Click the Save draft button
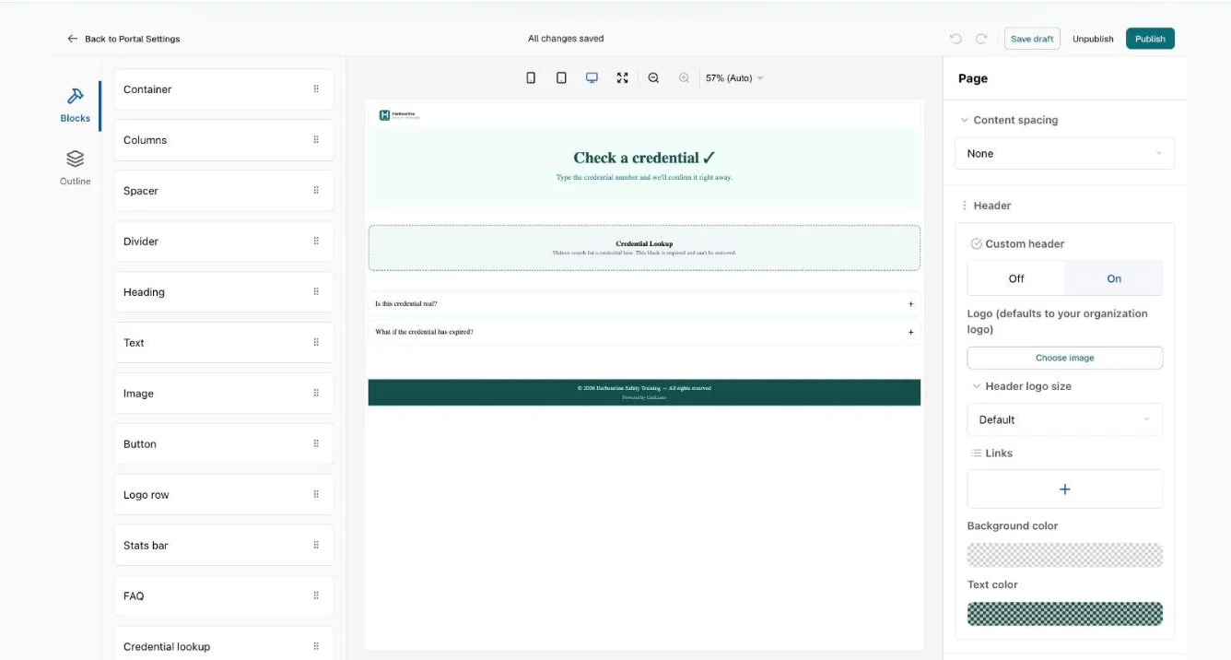 [x=1032, y=39]
